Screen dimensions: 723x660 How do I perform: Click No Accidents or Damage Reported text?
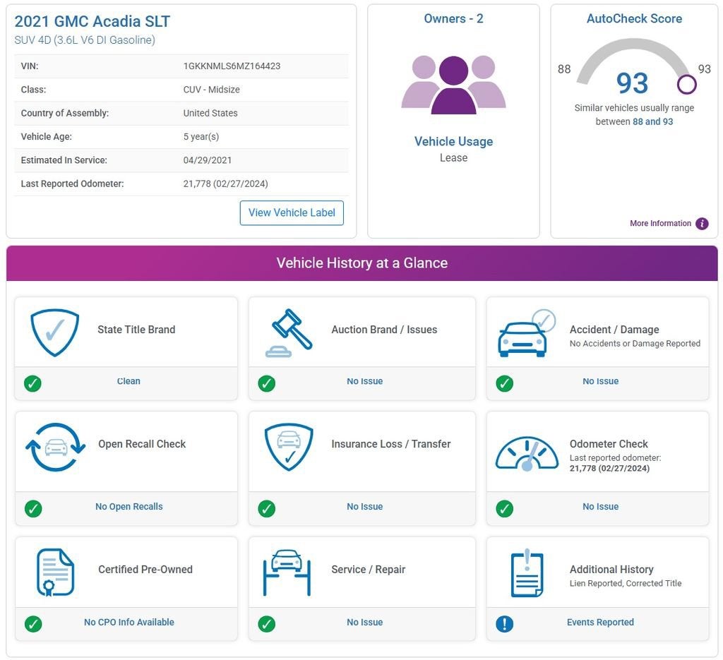[x=635, y=343]
